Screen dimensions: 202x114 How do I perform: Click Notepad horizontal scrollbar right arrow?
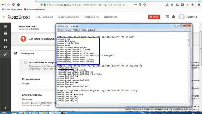point(186,104)
